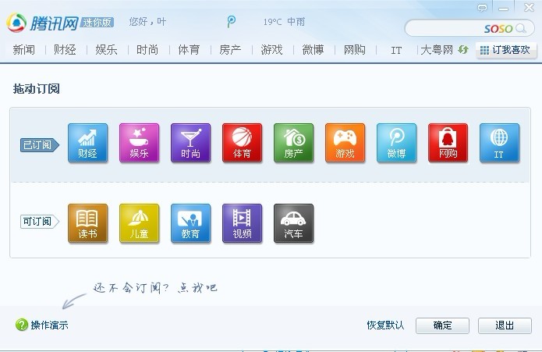Open the 大粤网 navigation tab
This screenshot has height=352, width=542.
coord(437,50)
